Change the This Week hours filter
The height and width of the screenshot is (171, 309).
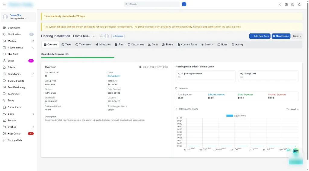(292, 109)
